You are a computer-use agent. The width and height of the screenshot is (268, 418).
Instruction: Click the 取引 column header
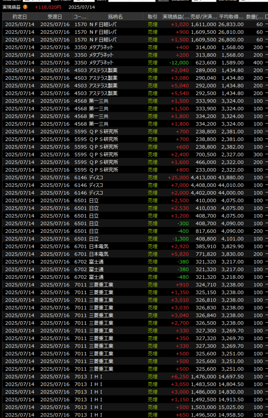click(153, 16)
